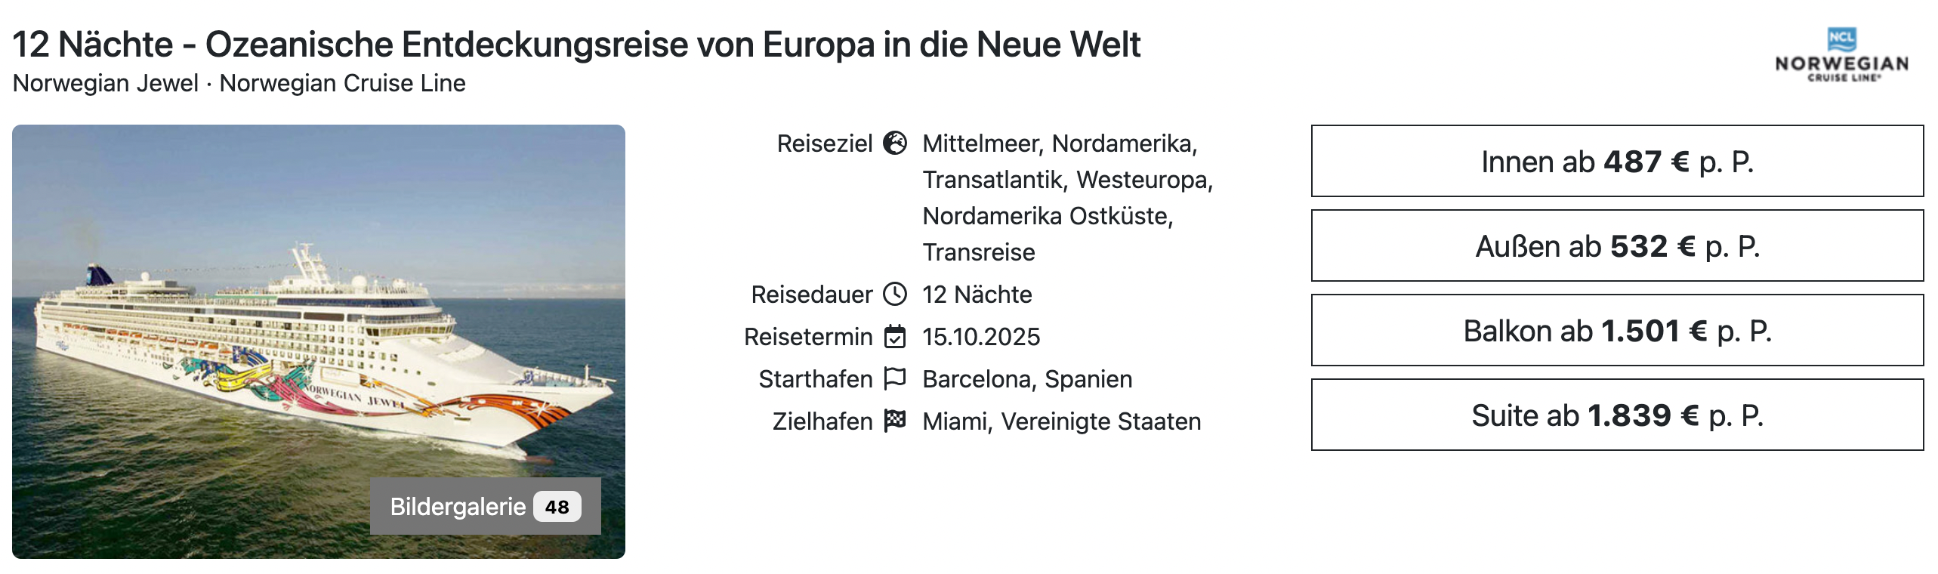The image size is (1938, 574).
Task: Select Innen ab 487 € cabin option
Action: 1617,161
